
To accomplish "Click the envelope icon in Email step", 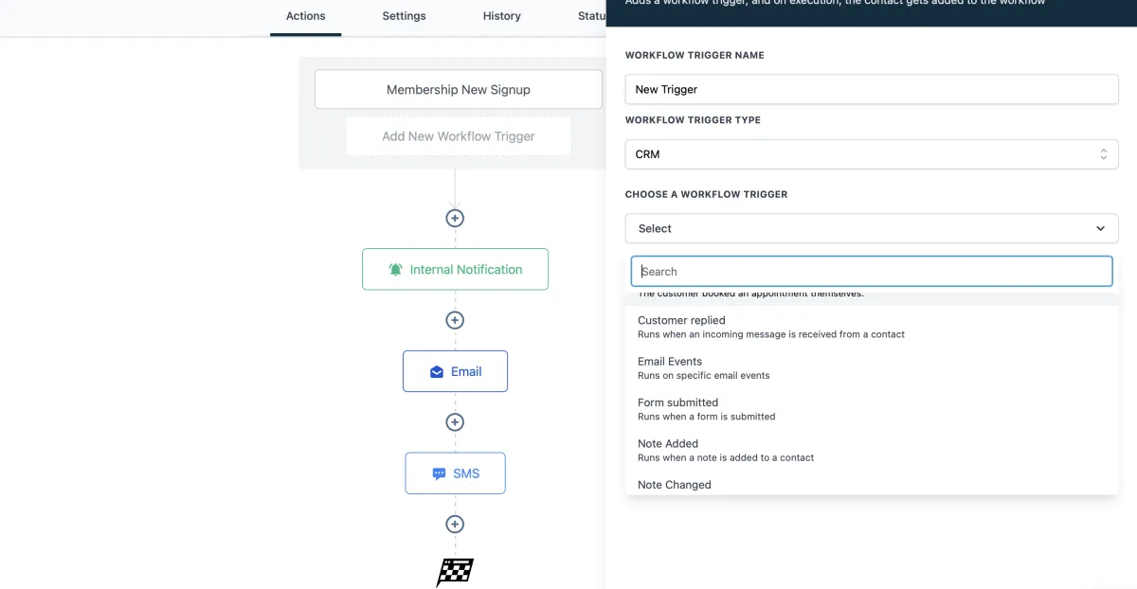I will pos(437,372).
